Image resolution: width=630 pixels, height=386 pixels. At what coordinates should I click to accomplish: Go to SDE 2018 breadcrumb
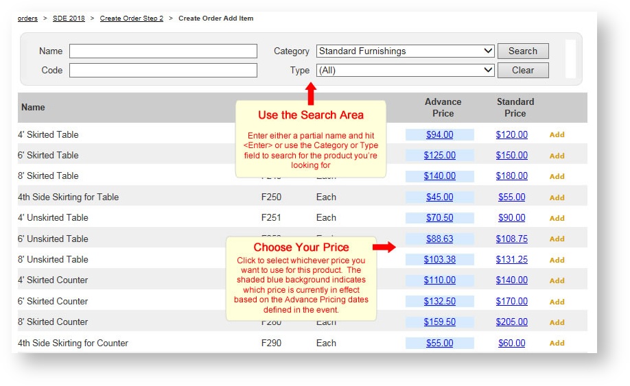click(x=69, y=19)
